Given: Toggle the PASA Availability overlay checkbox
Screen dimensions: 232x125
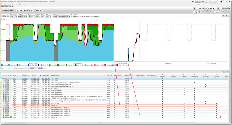Looking at the screenshot, I should pyautogui.click(x=90, y=16).
